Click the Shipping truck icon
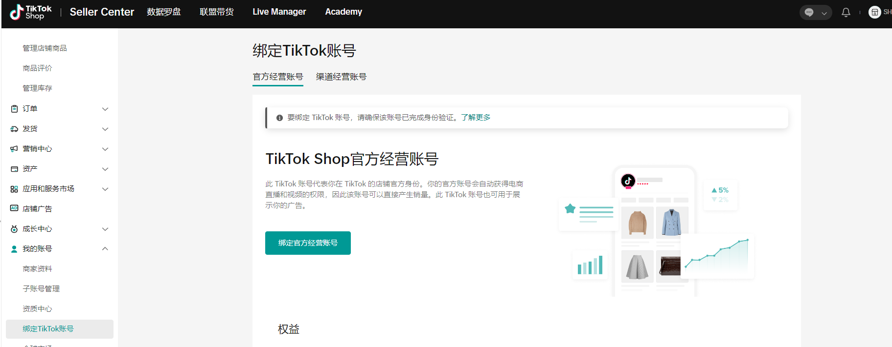The width and height of the screenshot is (892, 347). coord(14,129)
